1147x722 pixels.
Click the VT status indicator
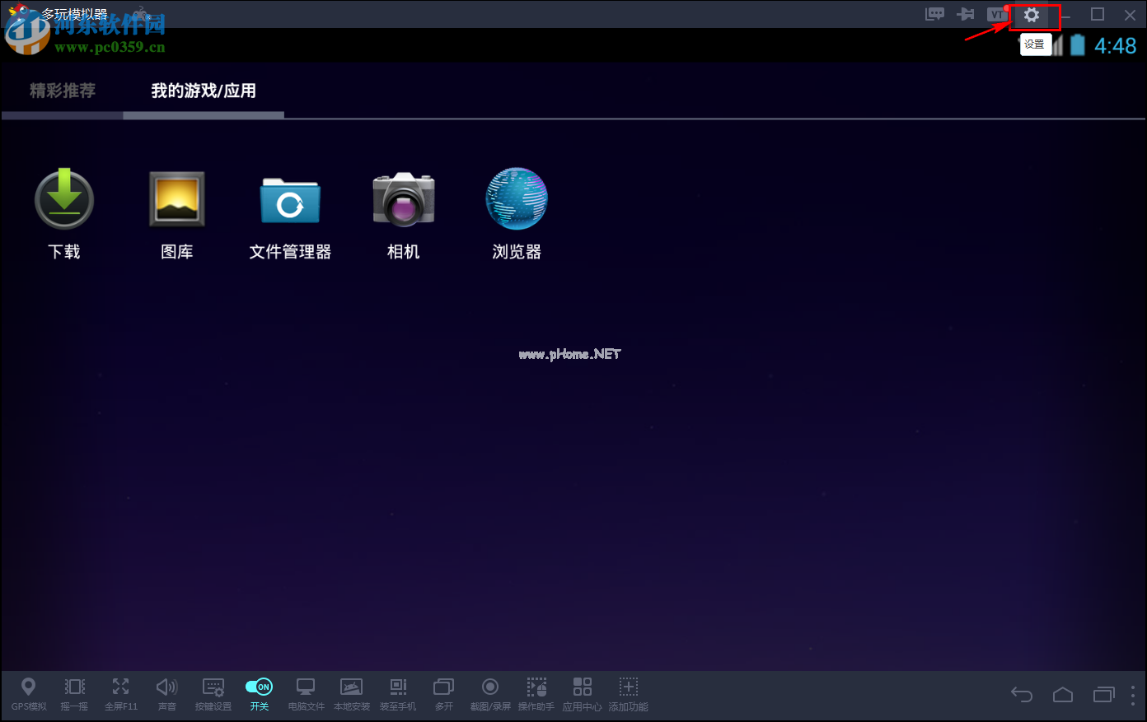pyautogui.click(x=997, y=14)
